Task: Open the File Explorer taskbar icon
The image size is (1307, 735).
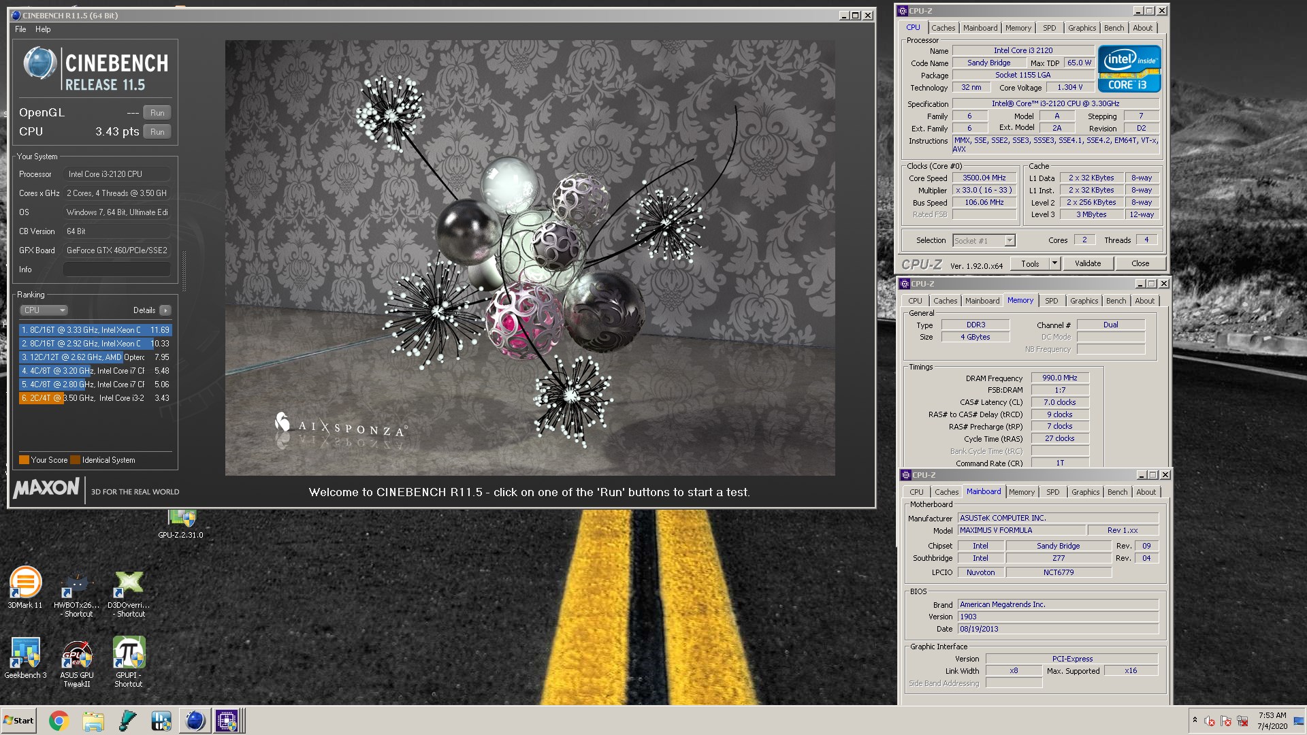Action: (93, 721)
